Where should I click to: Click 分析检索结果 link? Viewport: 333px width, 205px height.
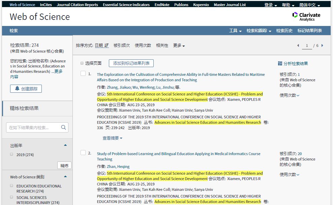[x=296, y=63]
